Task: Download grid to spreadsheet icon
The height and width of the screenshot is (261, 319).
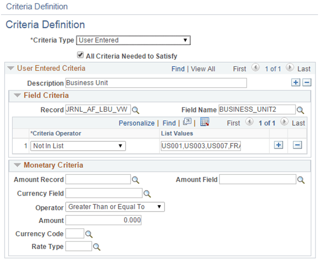Action: point(205,122)
